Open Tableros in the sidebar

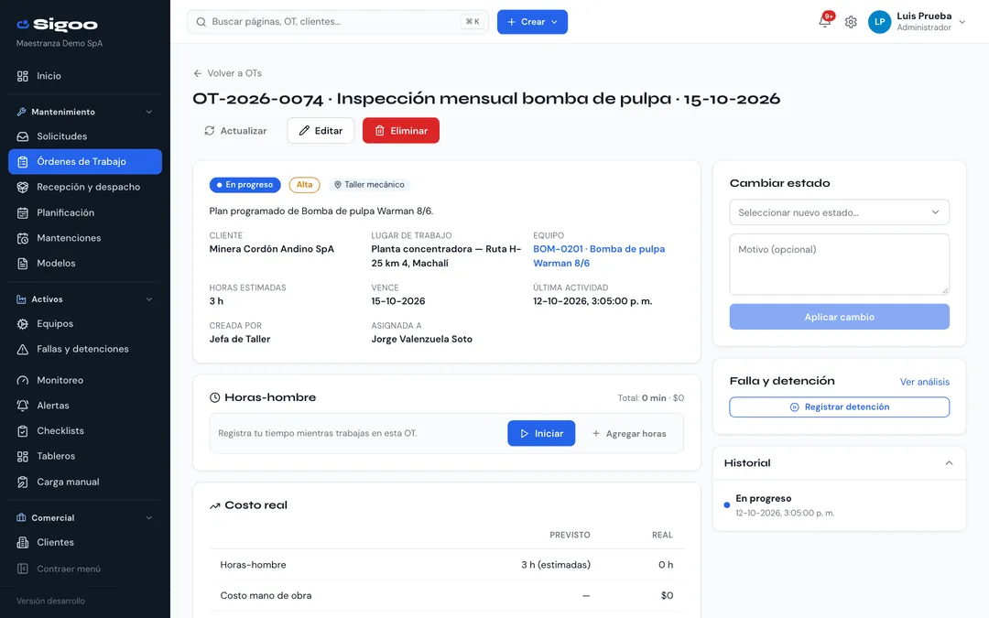(x=85, y=456)
